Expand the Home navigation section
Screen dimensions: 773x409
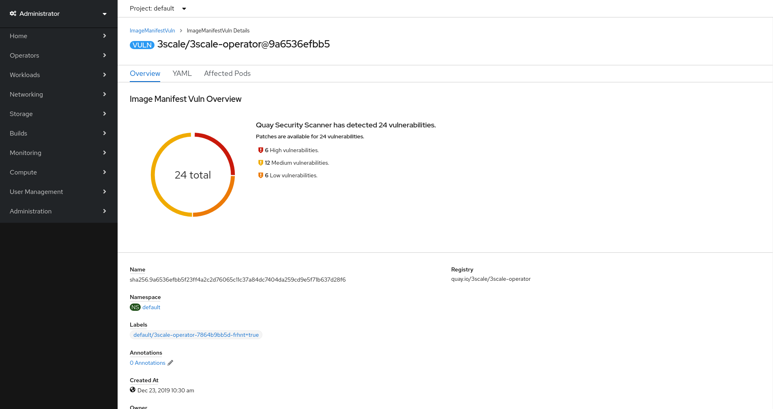click(x=59, y=36)
